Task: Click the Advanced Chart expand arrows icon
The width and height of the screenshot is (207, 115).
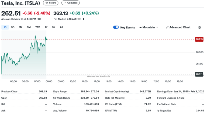Action: click(167, 27)
